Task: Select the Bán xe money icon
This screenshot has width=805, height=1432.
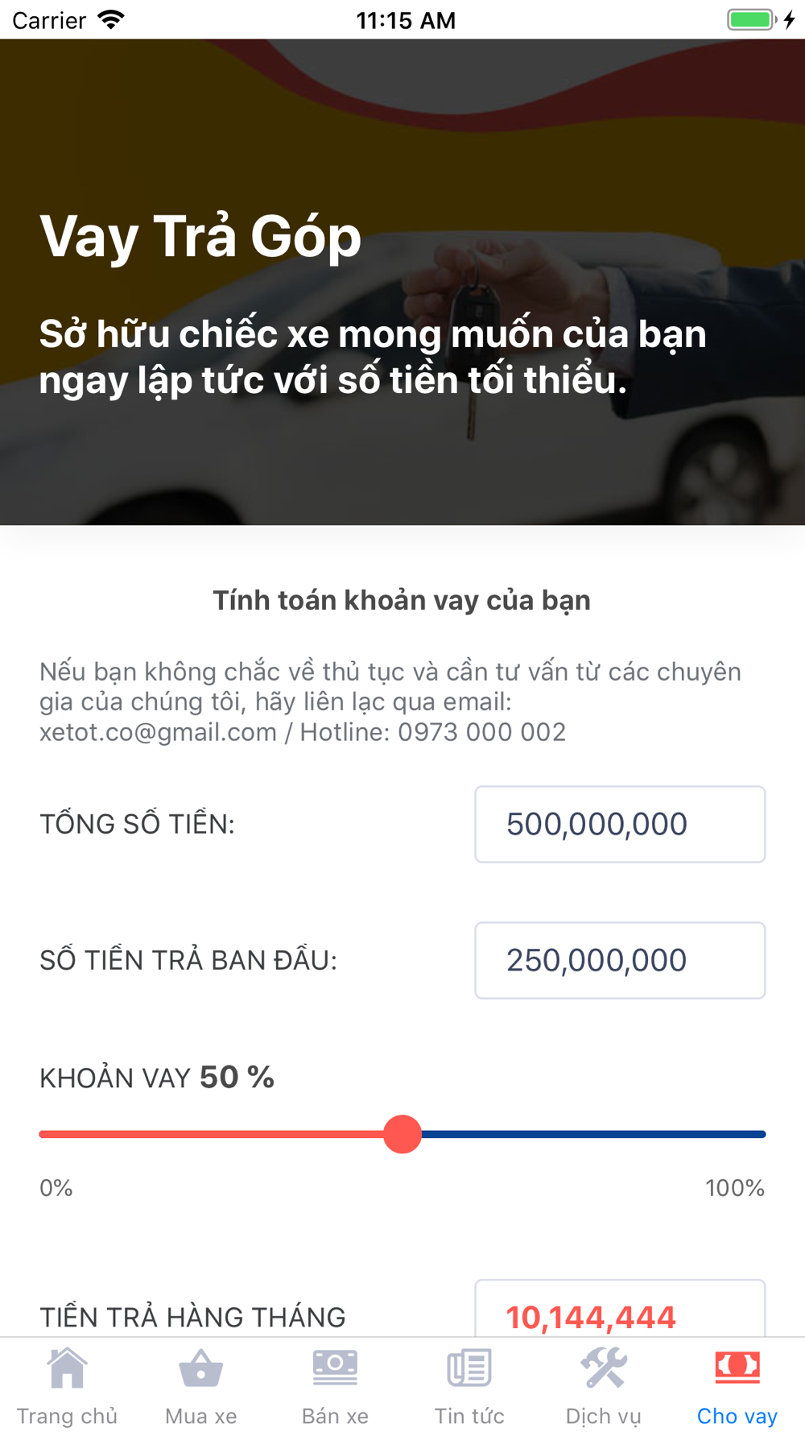Action: click(x=335, y=1368)
